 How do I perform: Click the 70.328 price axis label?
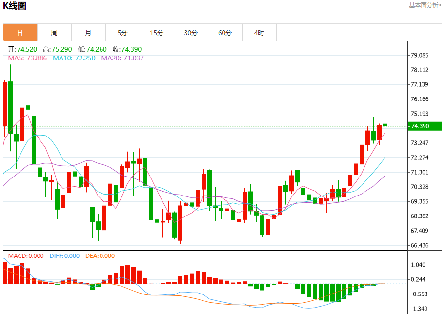pyautogui.click(x=420, y=187)
